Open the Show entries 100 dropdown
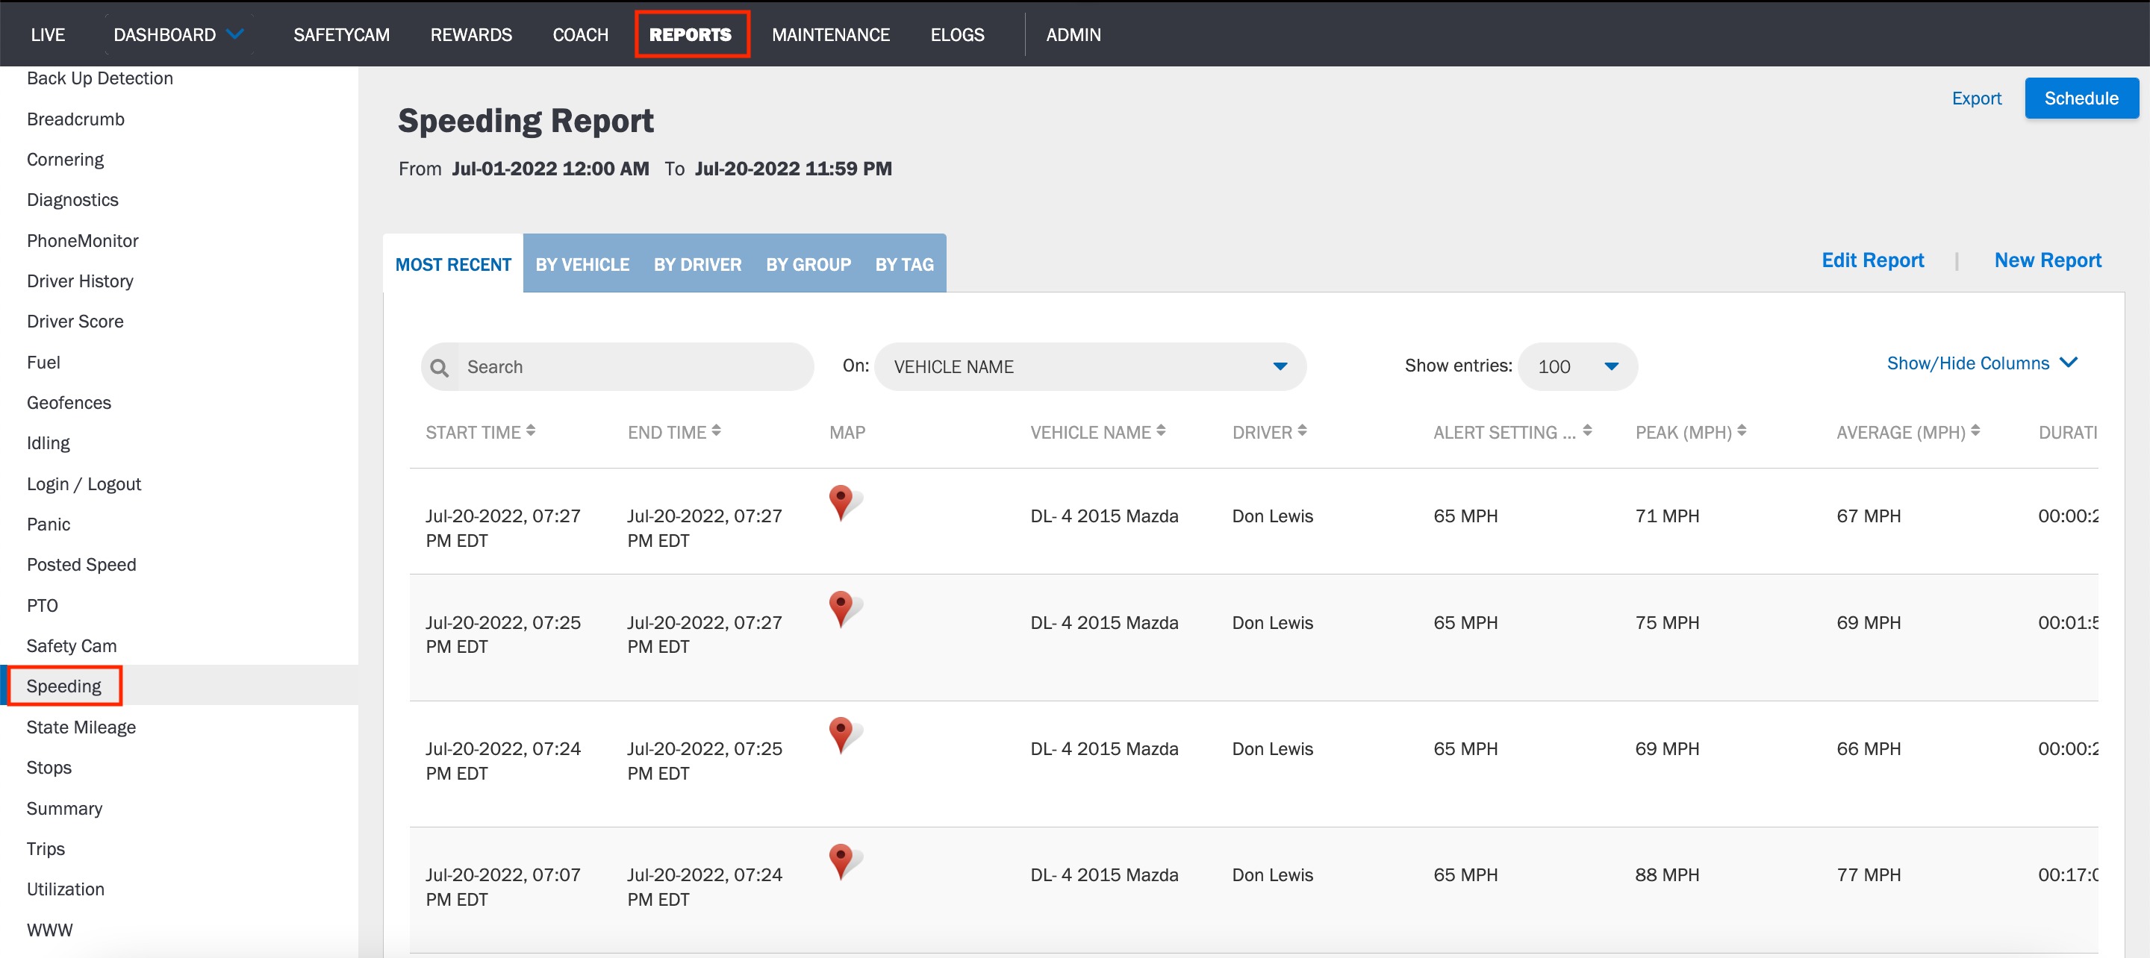Viewport: 2150px width, 958px height. 1577,367
